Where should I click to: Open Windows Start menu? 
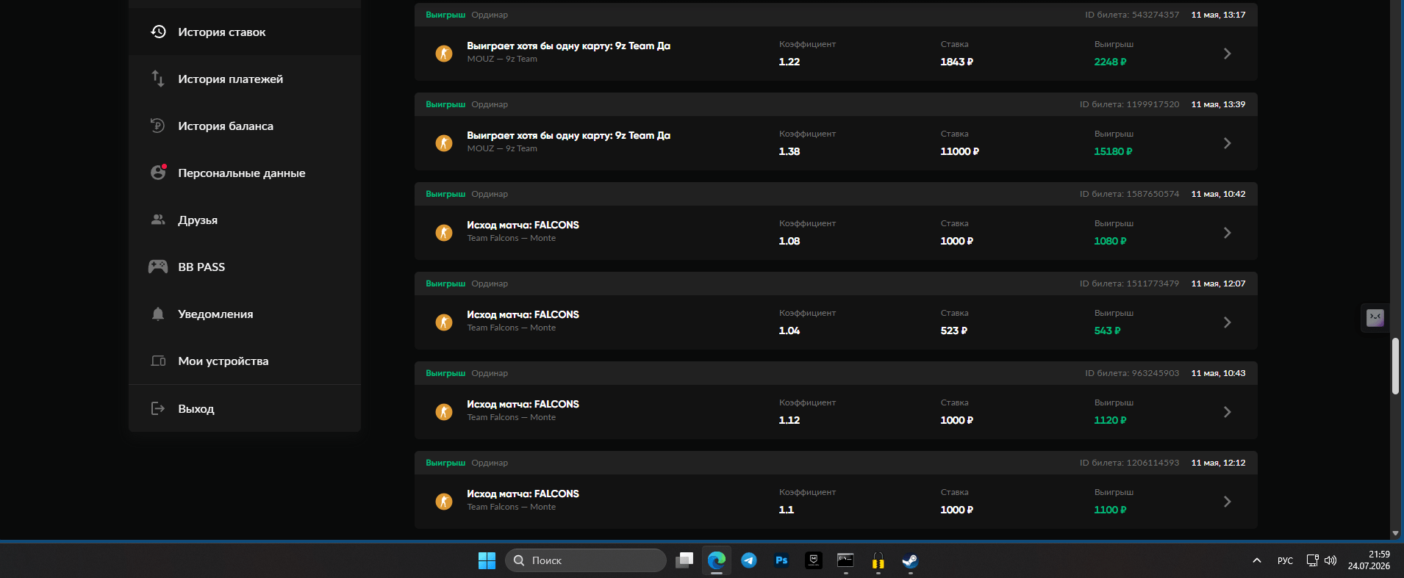[x=487, y=560]
